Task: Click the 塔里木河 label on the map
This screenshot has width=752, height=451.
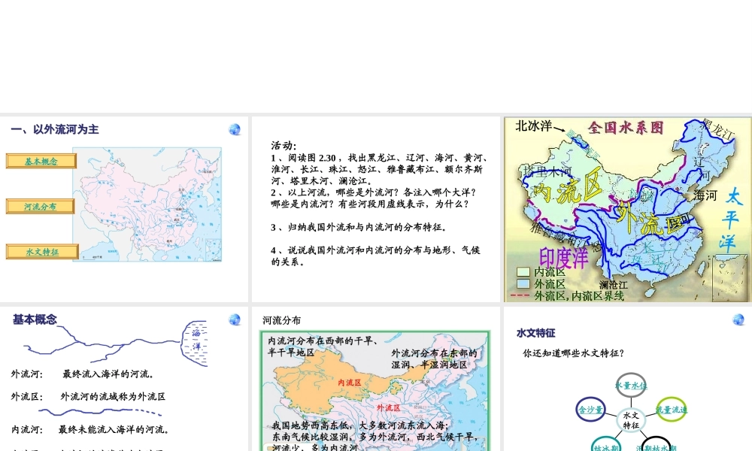Action: (x=547, y=171)
